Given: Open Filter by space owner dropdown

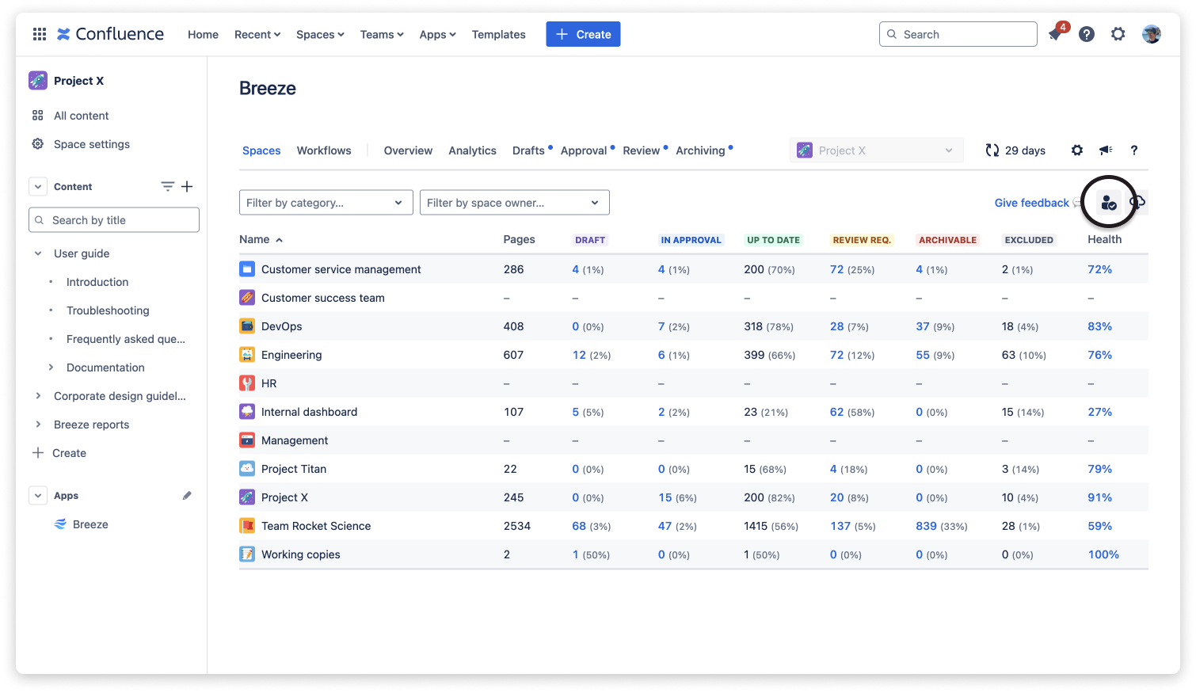Looking at the screenshot, I should 515,203.
